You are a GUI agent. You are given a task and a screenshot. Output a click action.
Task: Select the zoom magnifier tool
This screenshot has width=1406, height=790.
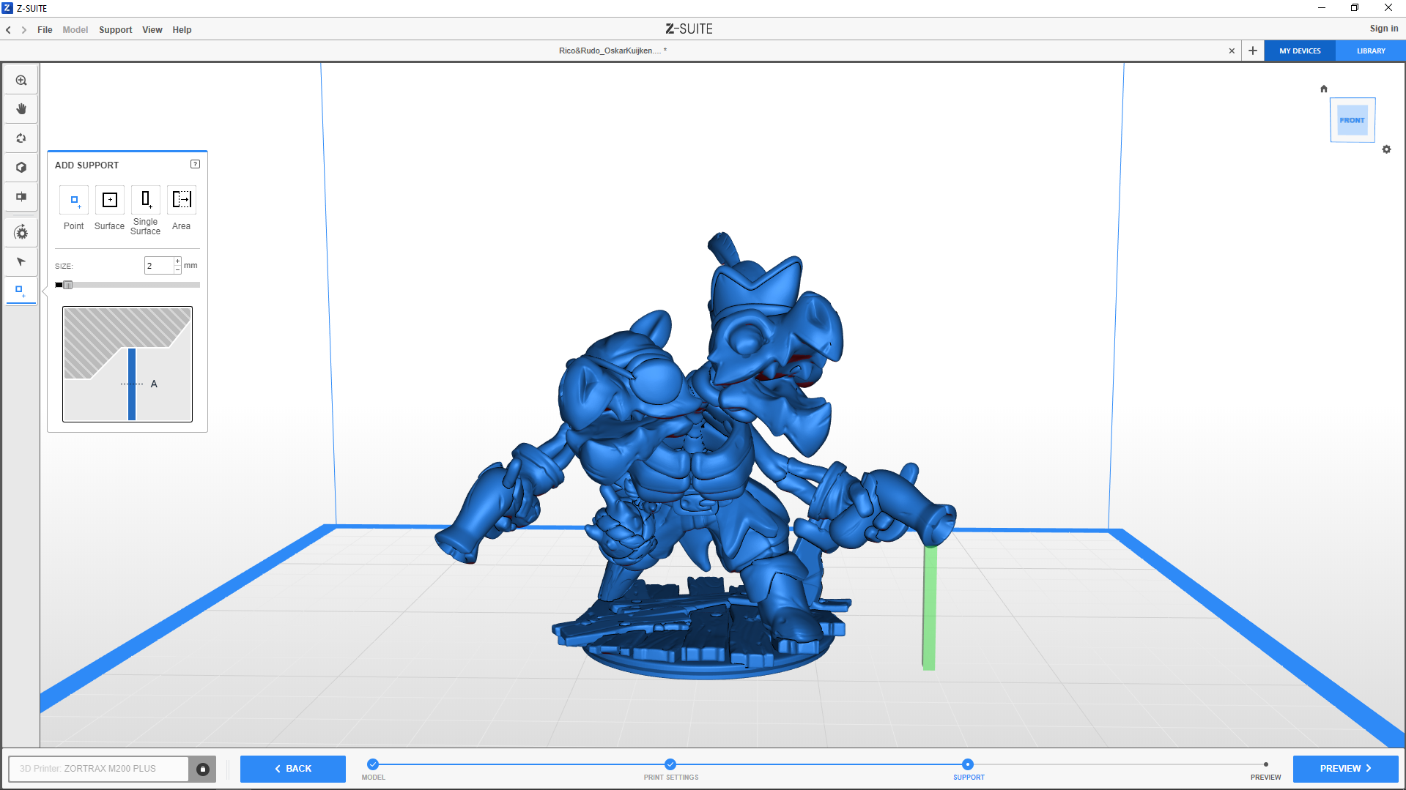click(21, 81)
